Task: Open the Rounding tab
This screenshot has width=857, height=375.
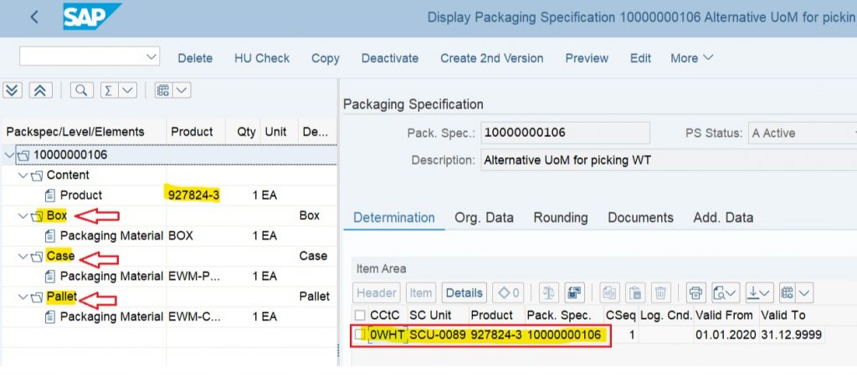Action: tap(561, 217)
